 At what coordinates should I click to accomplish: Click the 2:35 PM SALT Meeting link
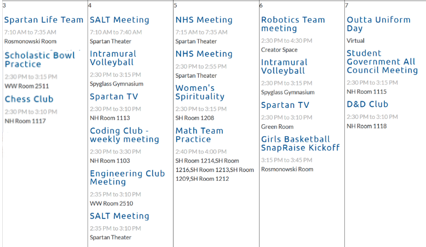(120, 216)
